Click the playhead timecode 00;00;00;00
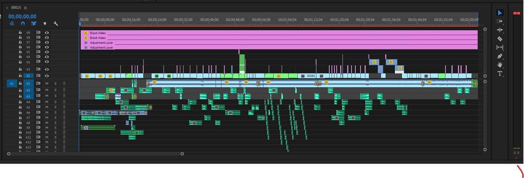 pos(22,16)
